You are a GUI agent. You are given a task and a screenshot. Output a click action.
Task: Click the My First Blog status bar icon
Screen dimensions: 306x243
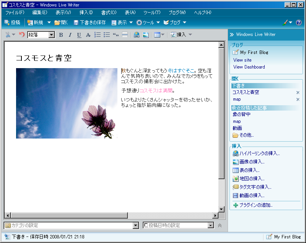tap(269, 237)
